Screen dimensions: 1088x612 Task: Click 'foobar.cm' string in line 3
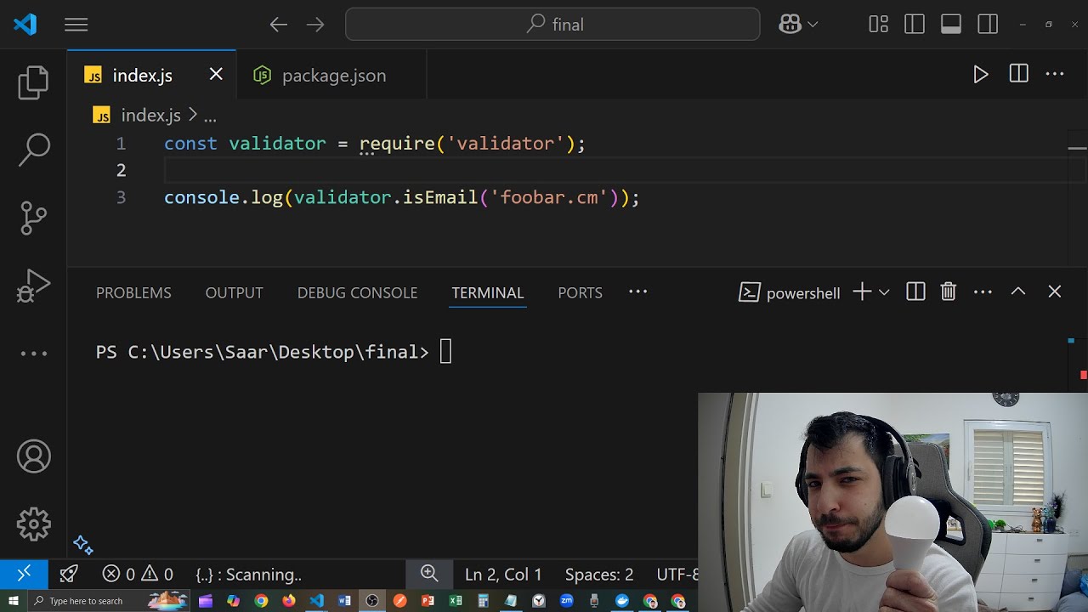549,197
